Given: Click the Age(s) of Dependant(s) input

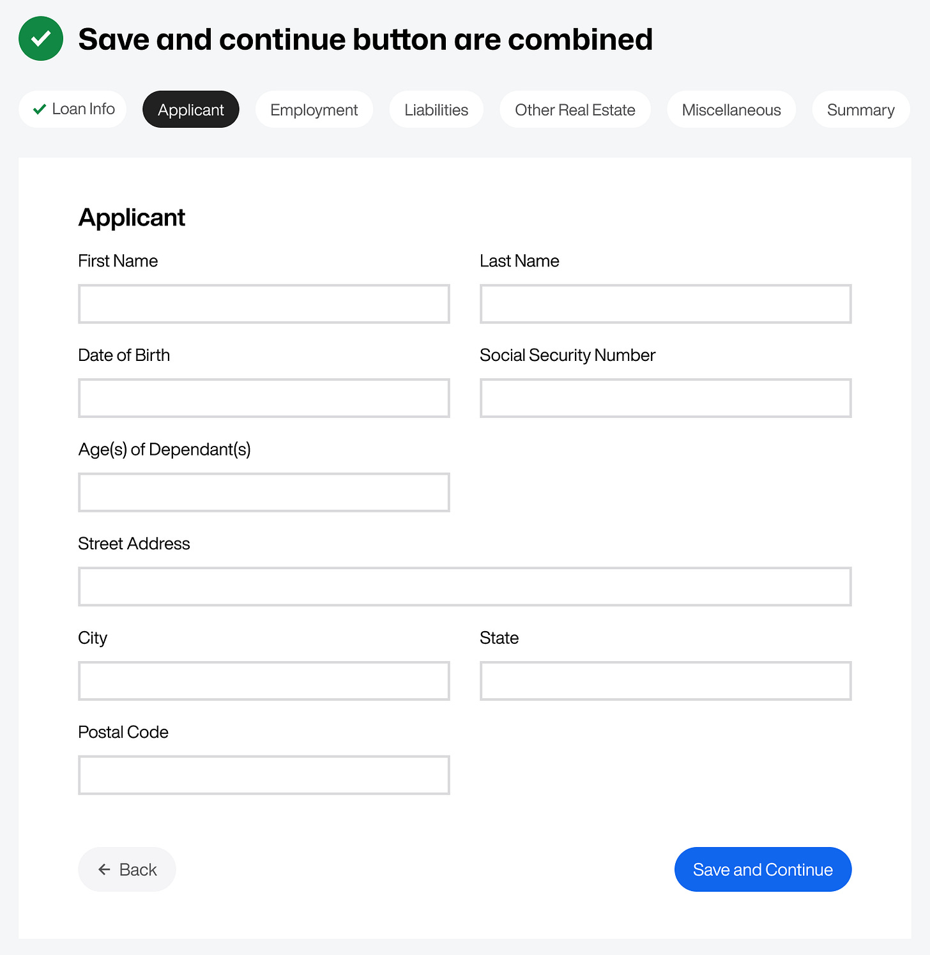Looking at the screenshot, I should (x=264, y=493).
